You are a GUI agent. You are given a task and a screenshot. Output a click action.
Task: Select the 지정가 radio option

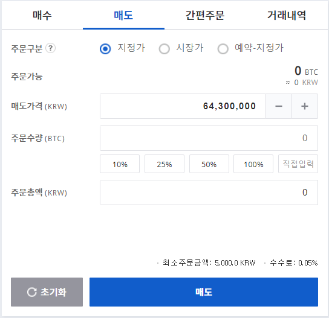coord(105,49)
